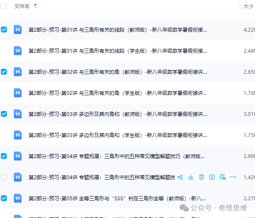The image size is (255, 218).
Task: Click the trash delete icon on the hovered 第04讲 row
Action: coord(201,177)
